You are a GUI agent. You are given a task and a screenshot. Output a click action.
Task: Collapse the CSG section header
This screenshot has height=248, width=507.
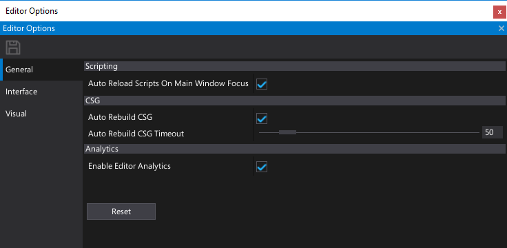pyautogui.click(x=294, y=101)
